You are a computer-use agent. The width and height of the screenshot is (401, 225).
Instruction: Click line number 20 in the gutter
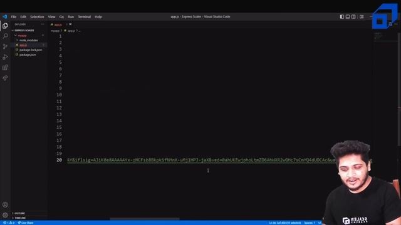pos(59,160)
